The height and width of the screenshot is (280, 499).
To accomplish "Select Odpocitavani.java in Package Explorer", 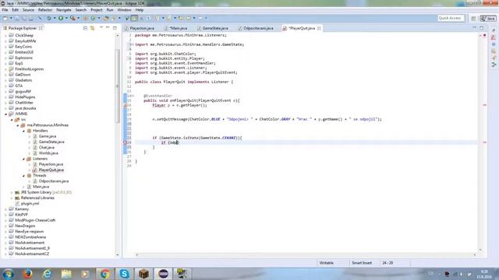I will tap(54, 181).
